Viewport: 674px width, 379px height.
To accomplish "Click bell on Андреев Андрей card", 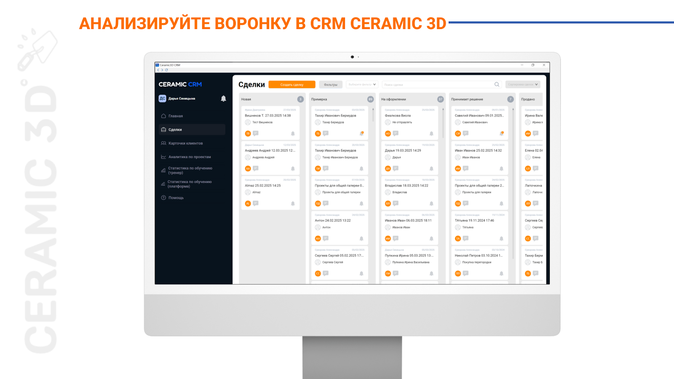I will [x=293, y=168].
